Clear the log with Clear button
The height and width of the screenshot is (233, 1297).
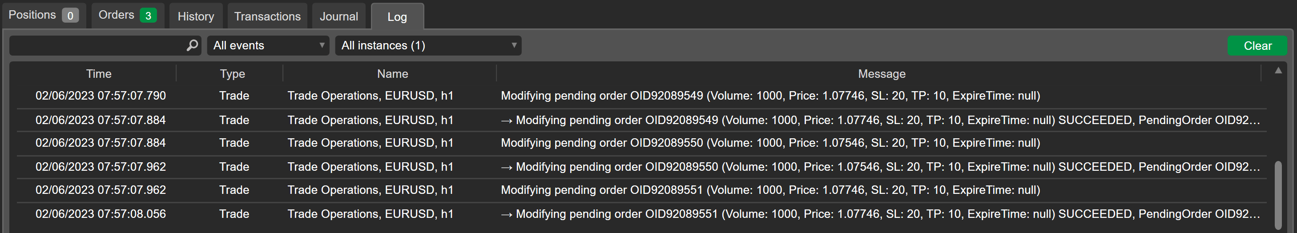1257,46
